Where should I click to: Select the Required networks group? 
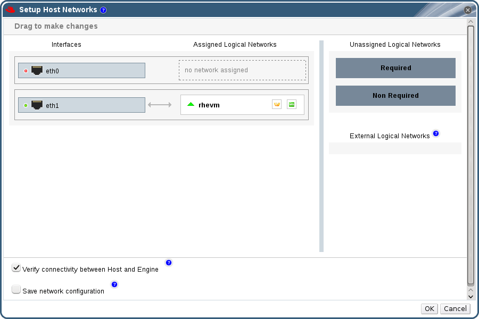[x=395, y=68]
